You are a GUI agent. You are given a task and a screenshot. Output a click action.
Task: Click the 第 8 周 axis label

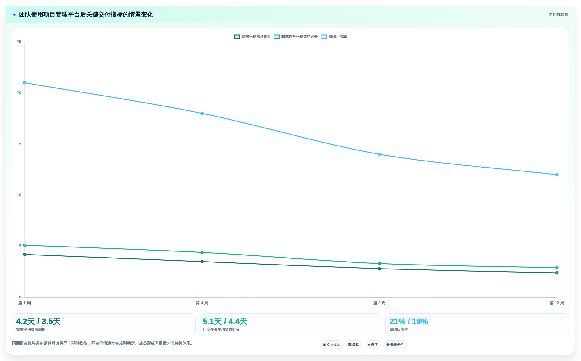[x=379, y=303]
